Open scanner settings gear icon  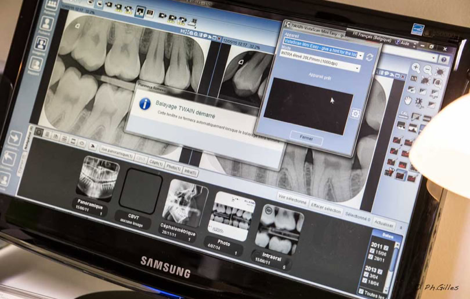(x=356, y=114)
